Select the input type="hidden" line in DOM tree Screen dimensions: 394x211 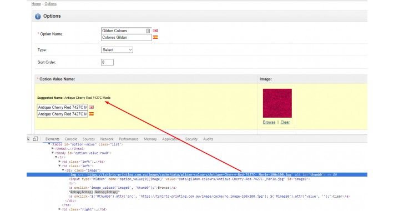coord(189,179)
